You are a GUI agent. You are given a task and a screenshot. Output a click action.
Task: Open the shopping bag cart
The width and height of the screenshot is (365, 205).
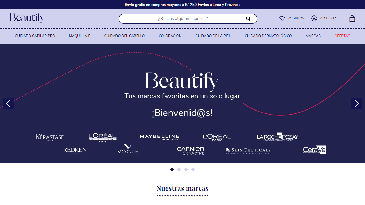tap(352, 18)
